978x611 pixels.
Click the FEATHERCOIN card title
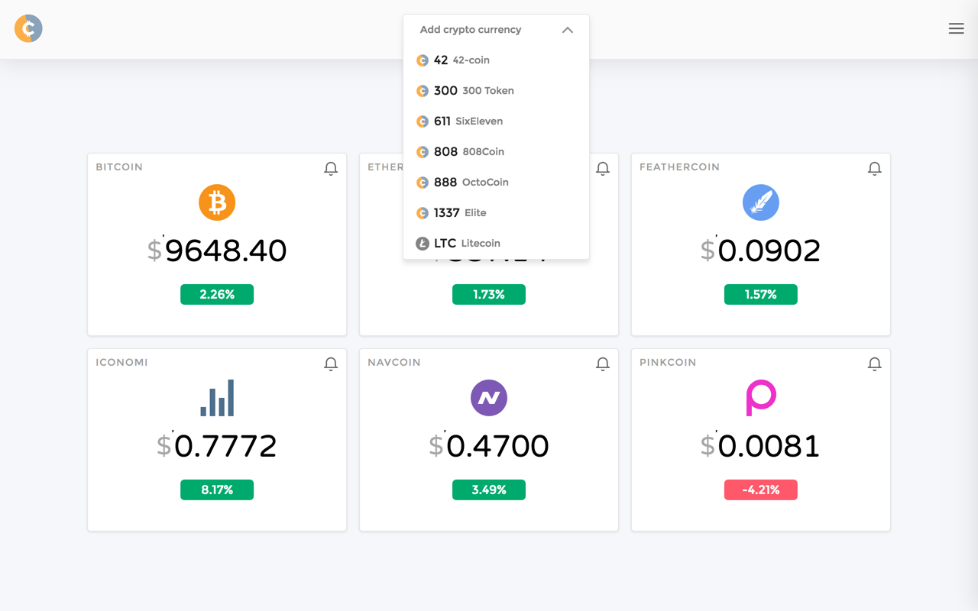pyautogui.click(x=679, y=166)
